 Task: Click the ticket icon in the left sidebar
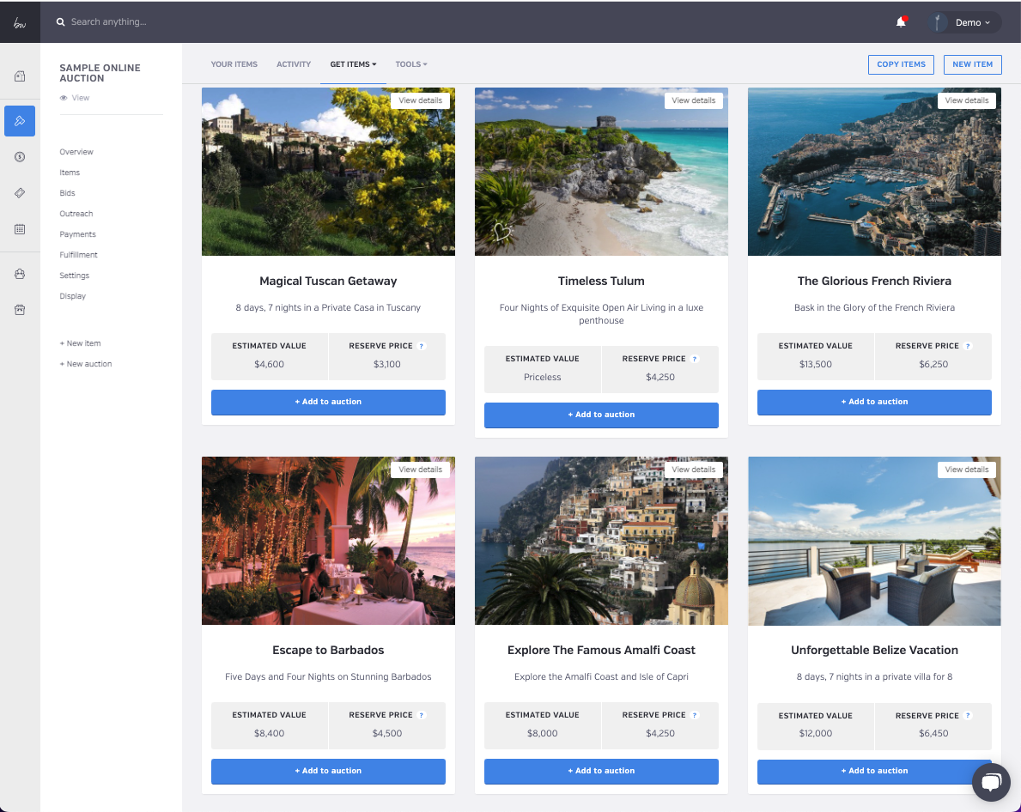(19, 193)
